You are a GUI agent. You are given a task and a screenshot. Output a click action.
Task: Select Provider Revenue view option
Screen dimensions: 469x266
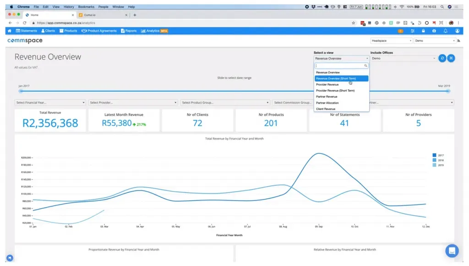pyautogui.click(x=341, y=84)
